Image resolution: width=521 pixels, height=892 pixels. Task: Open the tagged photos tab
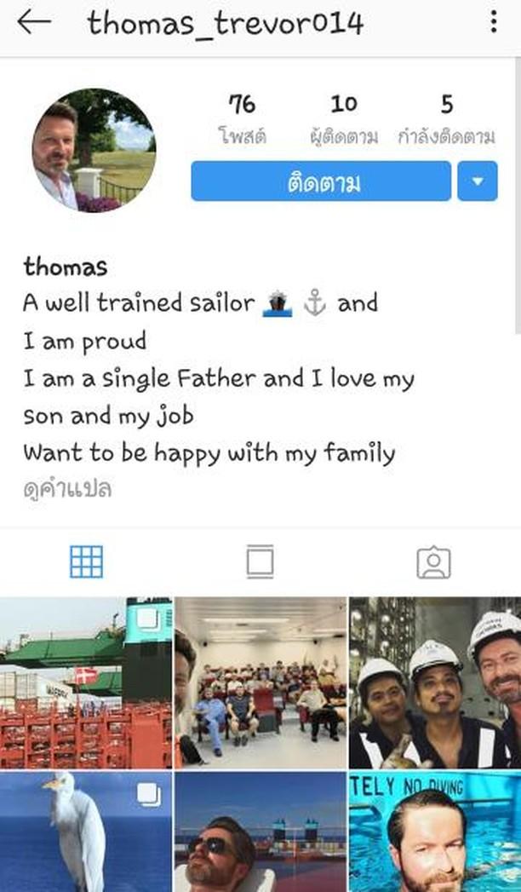click(x=433, y=562)
